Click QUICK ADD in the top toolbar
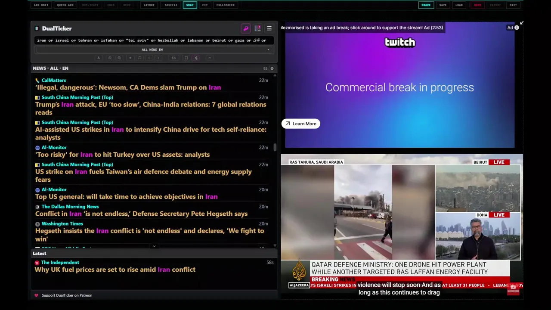551x310 pixels. pyautogui.click(x=65, y=5)
